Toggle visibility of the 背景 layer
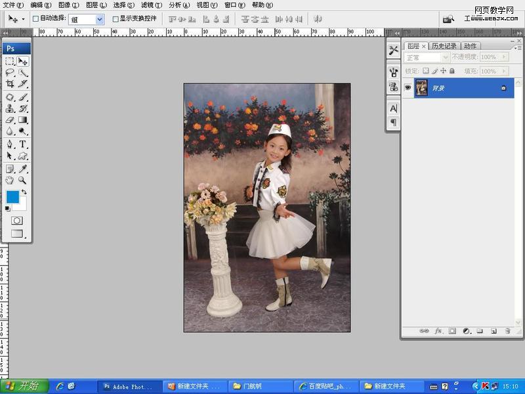 coord(408,87)
